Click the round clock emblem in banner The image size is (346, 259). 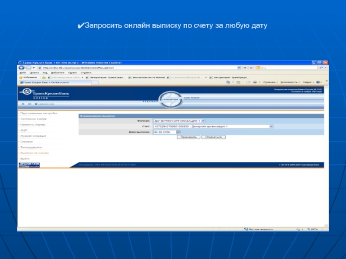(x=170, y=100)
